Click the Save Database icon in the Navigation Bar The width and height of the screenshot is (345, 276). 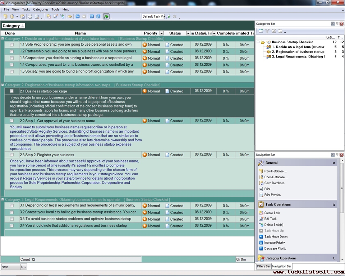(x=261, y=183)
